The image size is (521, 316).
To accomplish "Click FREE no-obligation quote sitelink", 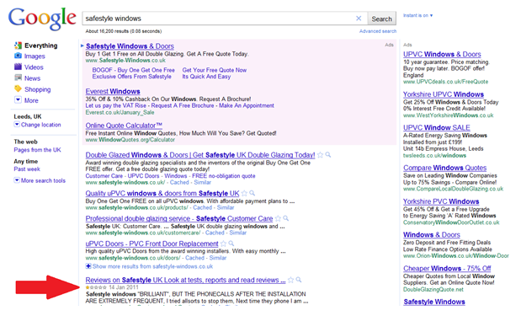I will point(224,176).
